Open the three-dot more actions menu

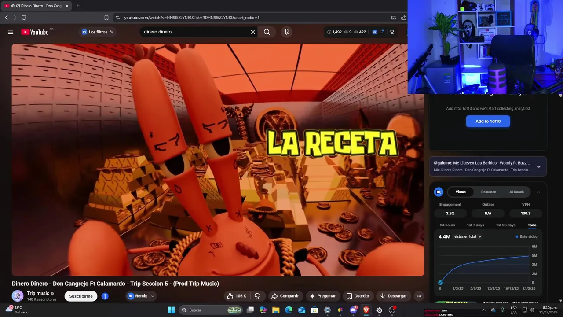click(419, 296)
